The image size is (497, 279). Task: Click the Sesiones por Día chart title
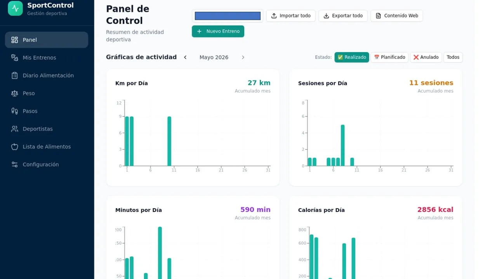pyautogui.click(x=323, y=83)
